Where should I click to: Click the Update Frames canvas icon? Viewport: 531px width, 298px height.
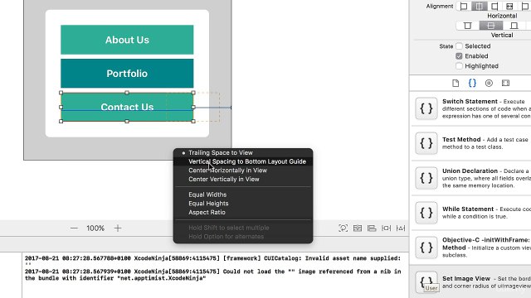click(x=343, y=228)
